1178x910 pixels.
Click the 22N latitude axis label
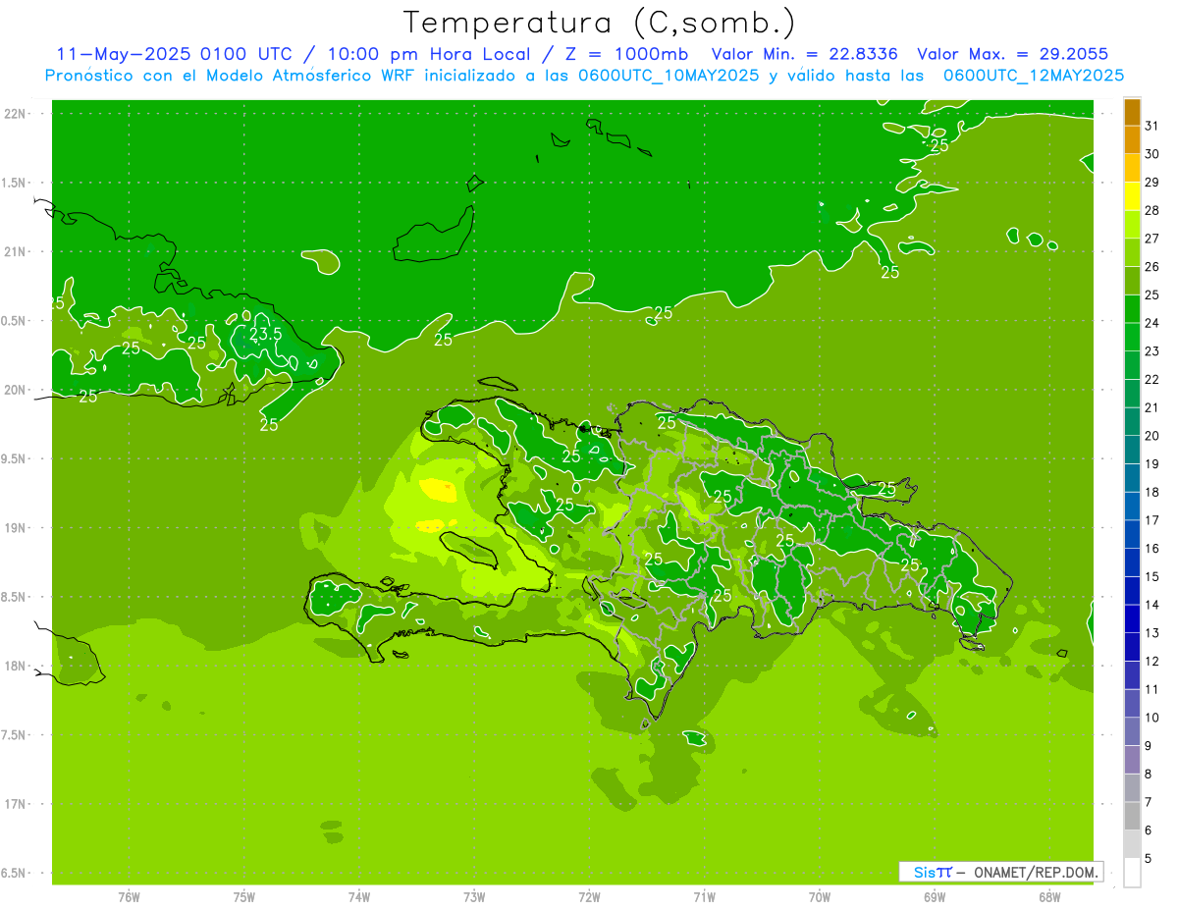(16, 114)
